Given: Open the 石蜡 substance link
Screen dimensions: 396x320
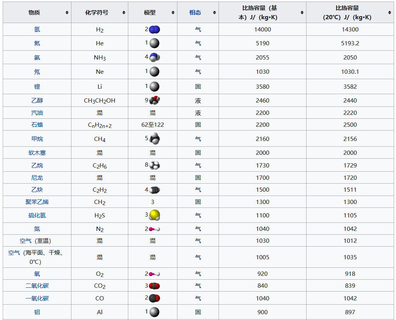Looking at the screenshot, I should 37,124.
